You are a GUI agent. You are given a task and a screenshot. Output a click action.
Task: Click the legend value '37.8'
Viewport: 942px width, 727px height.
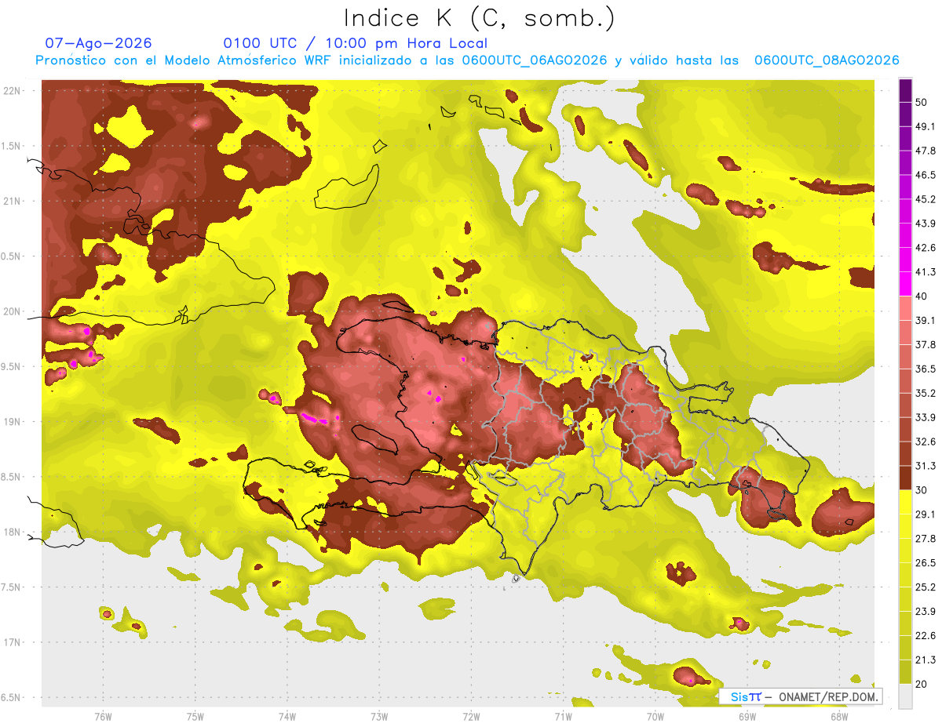pyautogui.click(x=925, y=344)
